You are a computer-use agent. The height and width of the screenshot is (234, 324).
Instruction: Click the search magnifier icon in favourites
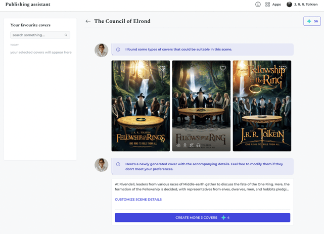66,35
